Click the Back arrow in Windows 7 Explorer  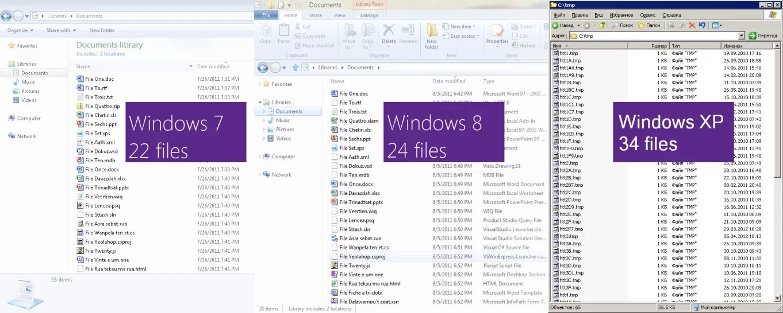[x=7, y=15]
